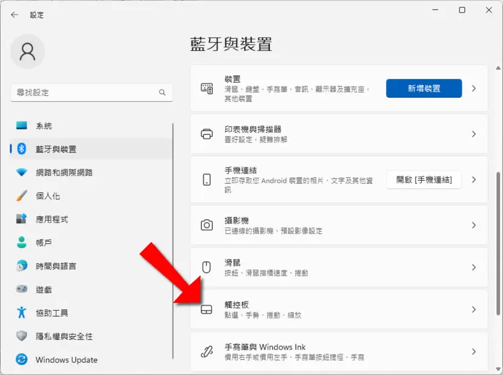The height and width of the screenshot is (375, 503).
Task: Click the 尋找設定 search field
Action: tap(92, 93)
